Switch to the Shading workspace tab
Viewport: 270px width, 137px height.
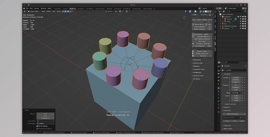click(x=109, y=9)
